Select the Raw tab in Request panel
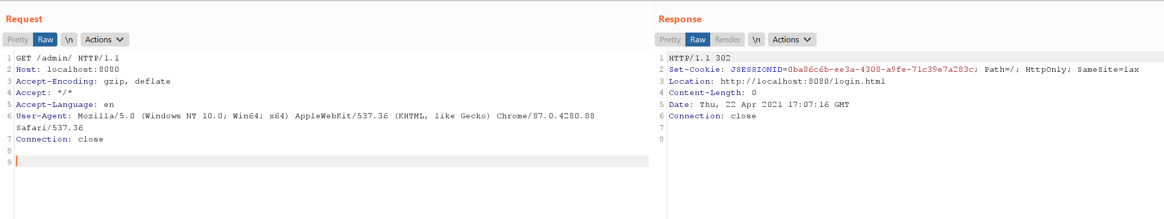 tap(45, 40)
